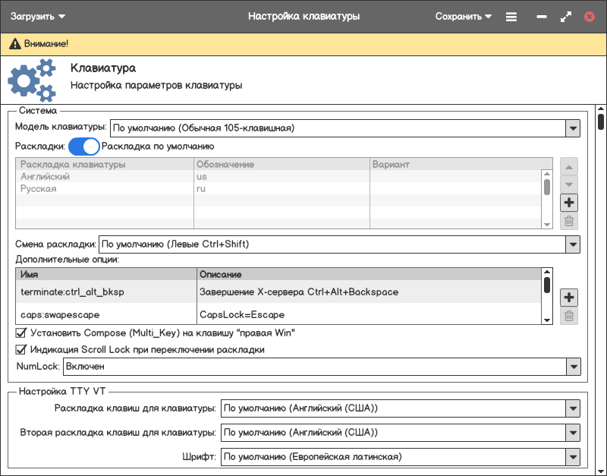Open the Сохранить menu
Viewport: 607px width, 476px height.
tap(463, 16)
